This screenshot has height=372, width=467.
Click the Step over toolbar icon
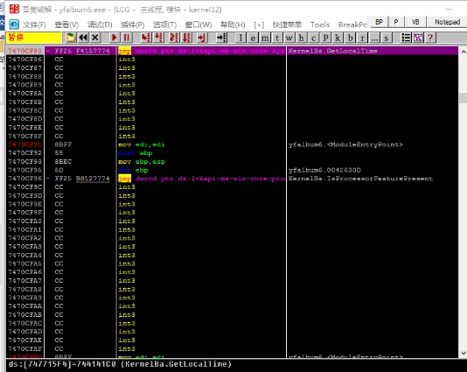pyautogui.click(x=158, y=38)
